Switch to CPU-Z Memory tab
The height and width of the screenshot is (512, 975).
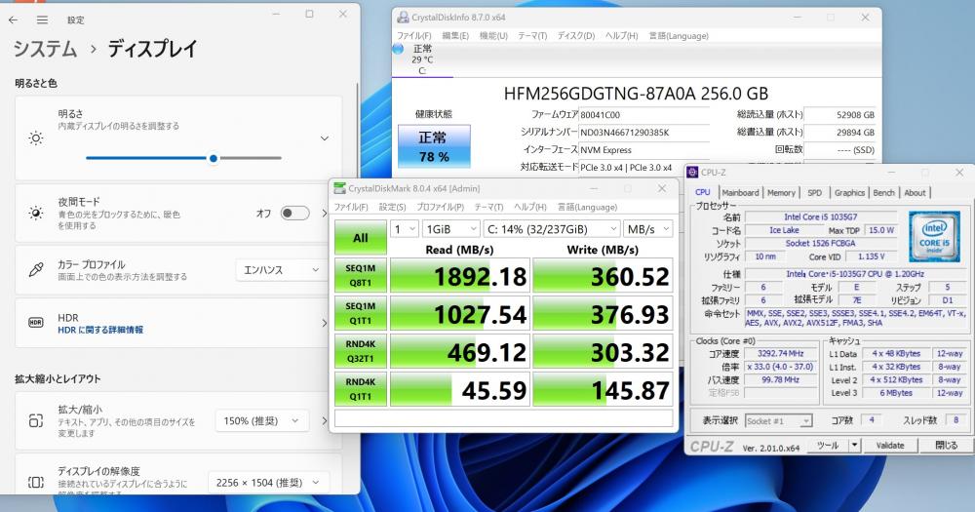tap(781, 193)
